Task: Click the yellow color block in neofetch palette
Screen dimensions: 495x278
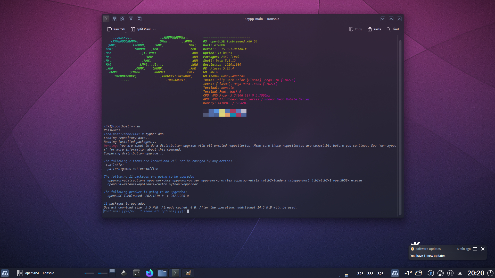Action: [x=222, y=113]
